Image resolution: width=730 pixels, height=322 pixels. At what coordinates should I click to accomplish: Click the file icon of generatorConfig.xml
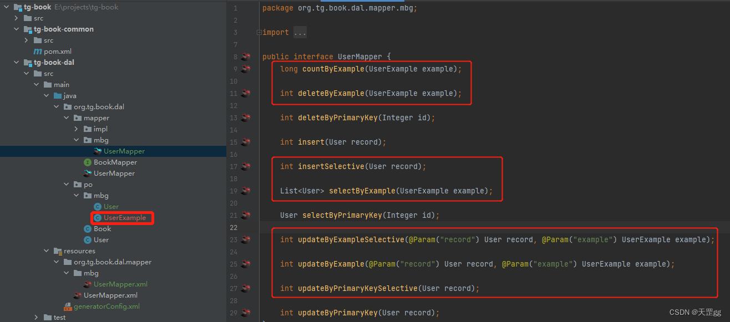68,306
